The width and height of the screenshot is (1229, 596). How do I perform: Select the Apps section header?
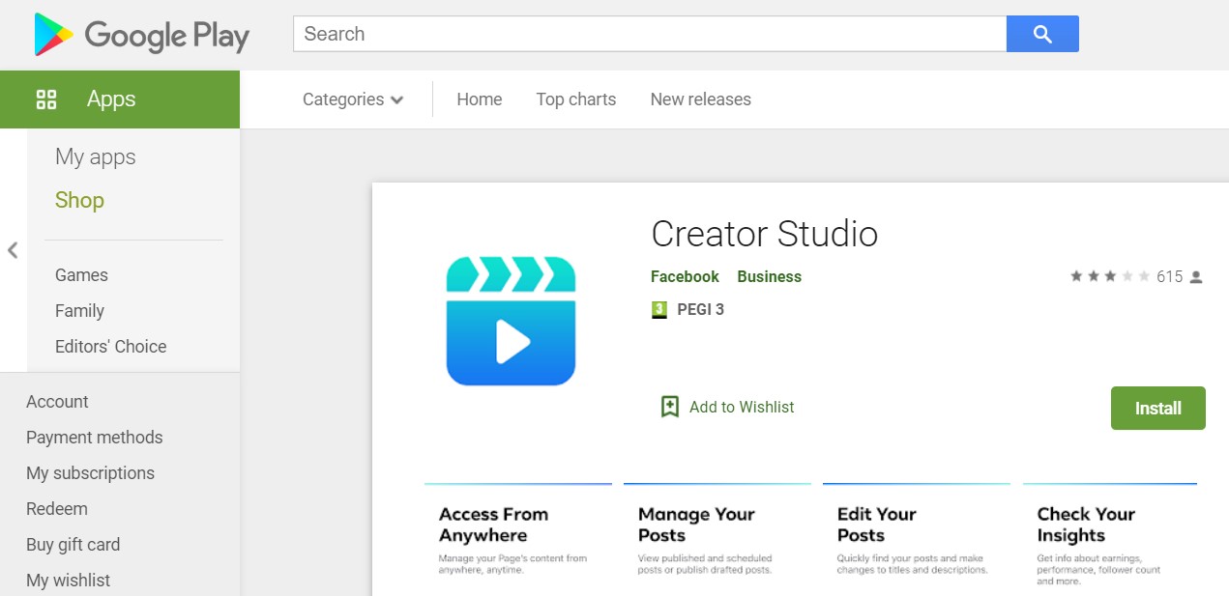coord(120,99)
